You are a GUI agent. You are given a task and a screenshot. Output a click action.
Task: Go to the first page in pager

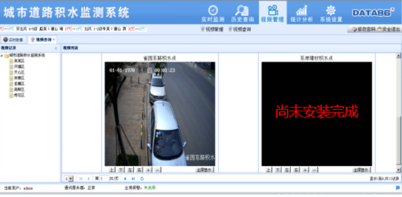(81, 179)
